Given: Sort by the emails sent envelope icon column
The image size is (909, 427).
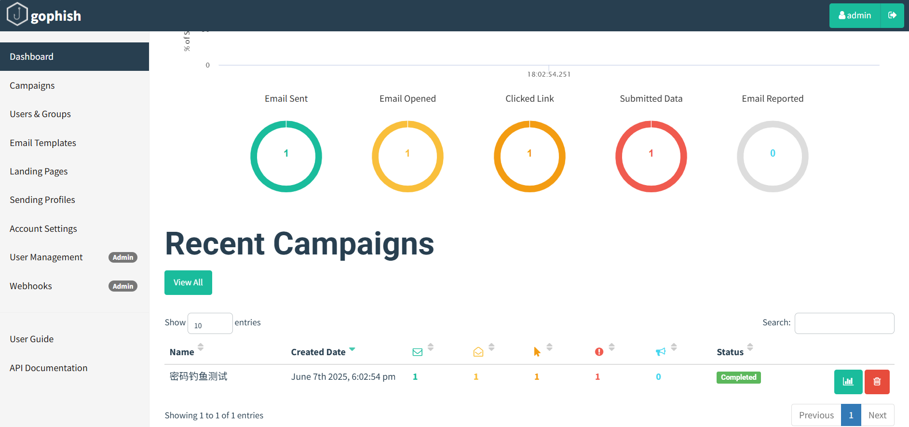Looking at the screenshot, I should [x=418, y=352].
